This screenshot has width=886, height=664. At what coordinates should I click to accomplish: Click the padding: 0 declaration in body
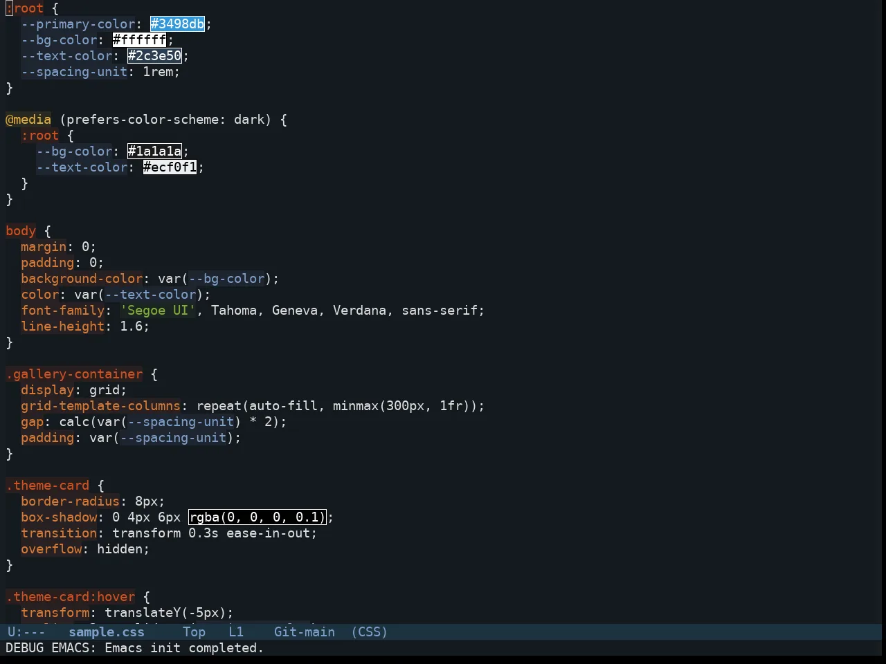pyautogui.click(x=62, y=263)
